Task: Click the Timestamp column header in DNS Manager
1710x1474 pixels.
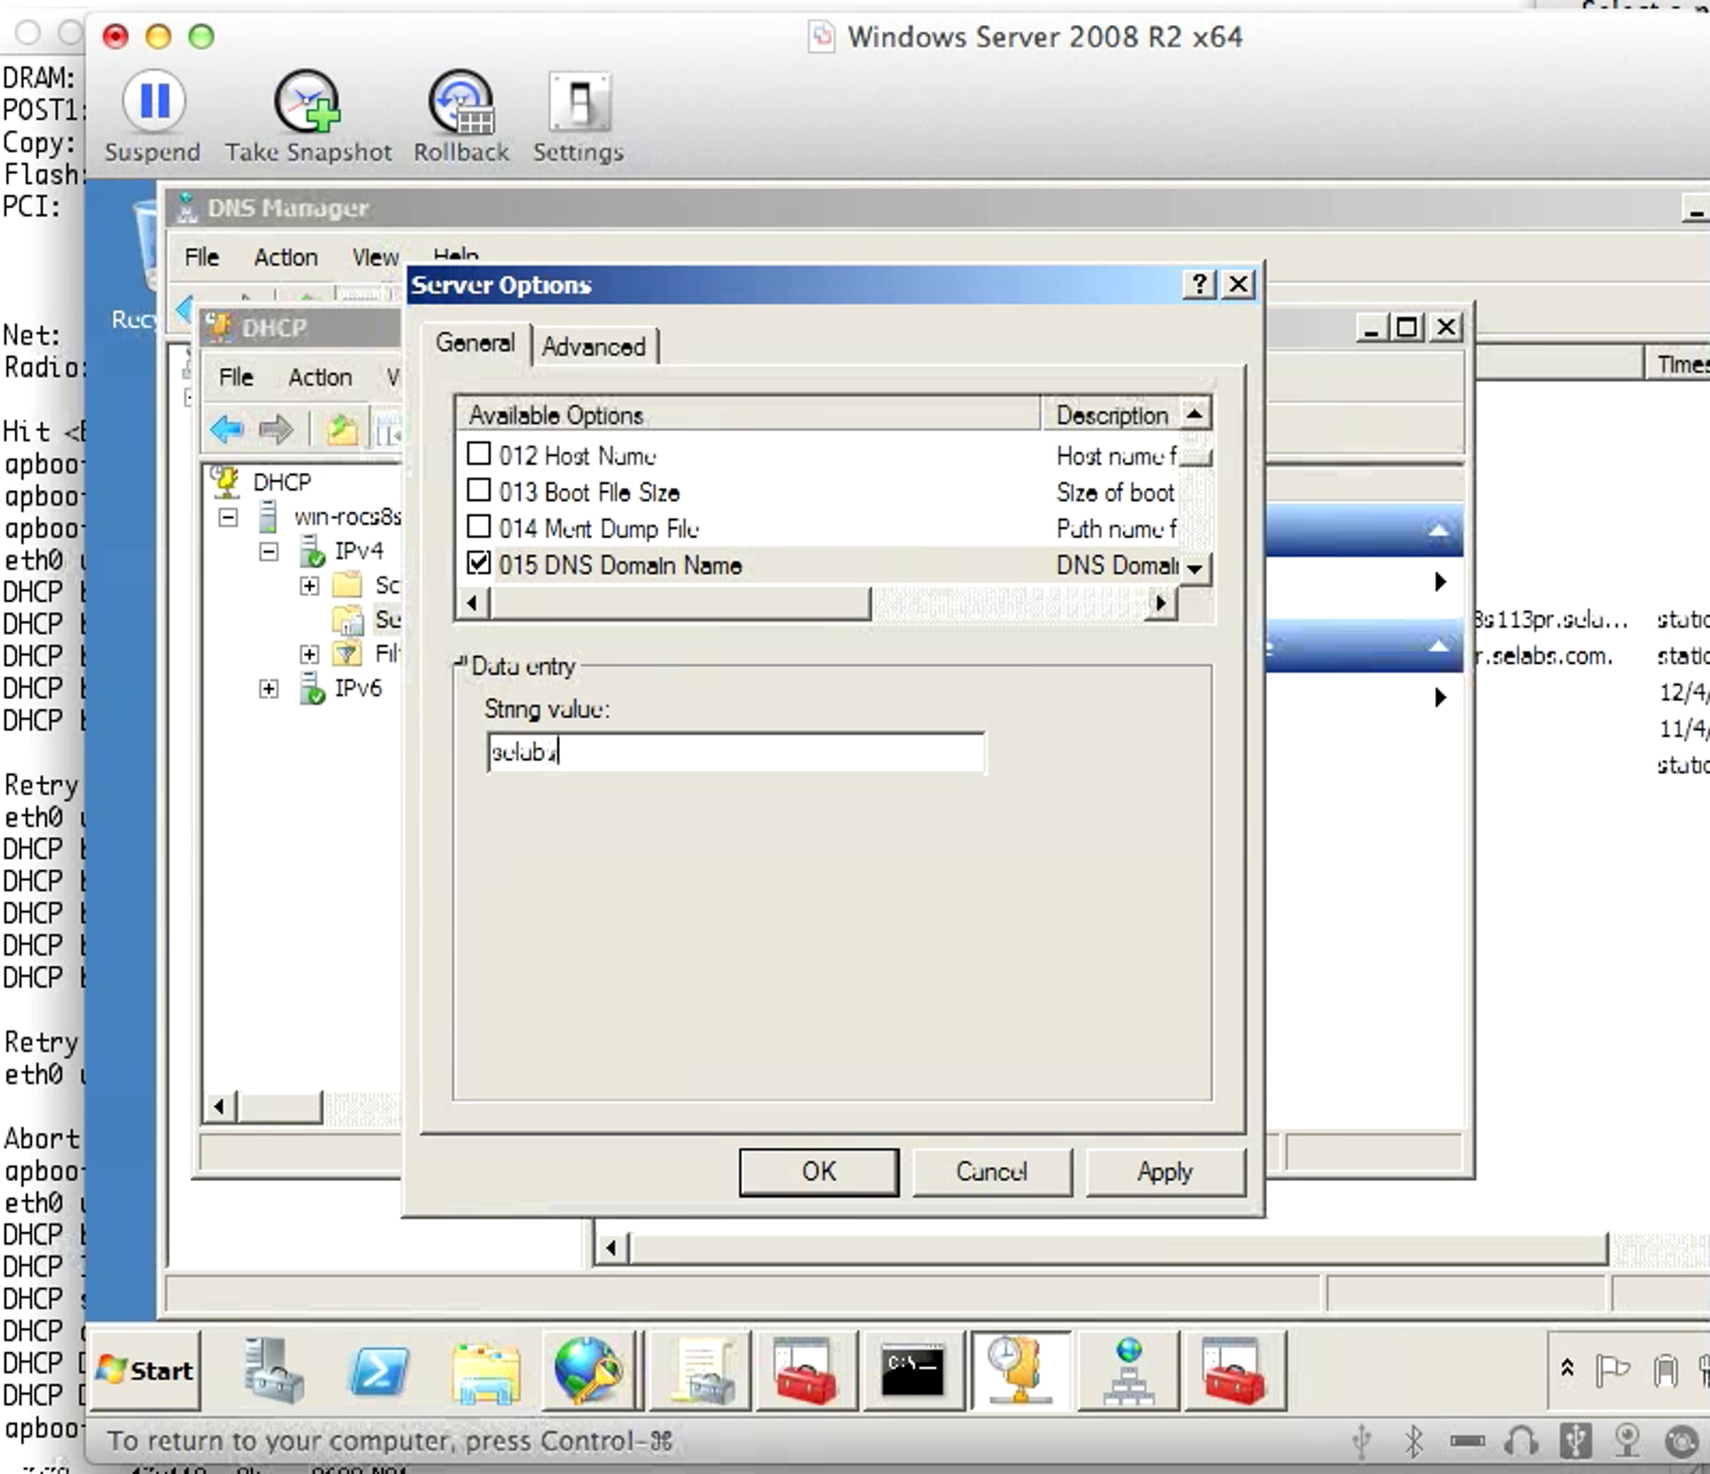Action: pyautogui.click(x=1677, y=364)
